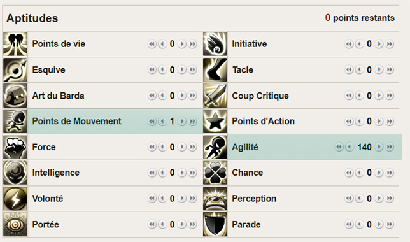Select the Coup Critique sword icon
Image resolution: width=410 pixels, height=242 pixels.
pyautogui.click(x=215, y=96)
